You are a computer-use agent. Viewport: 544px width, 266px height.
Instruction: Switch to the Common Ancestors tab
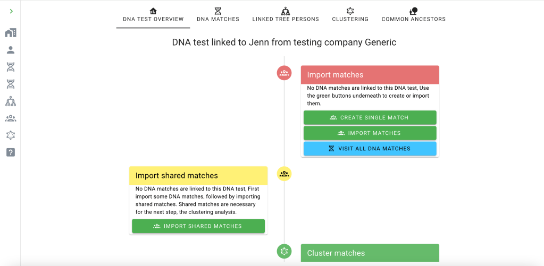click(413, 15)
